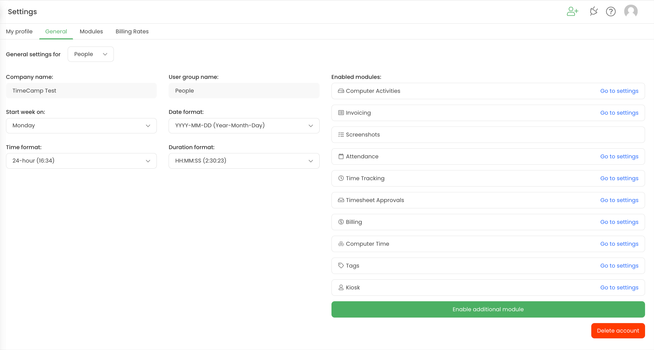Open the Date format dropdown
The image size is (654, 350).
244,126
